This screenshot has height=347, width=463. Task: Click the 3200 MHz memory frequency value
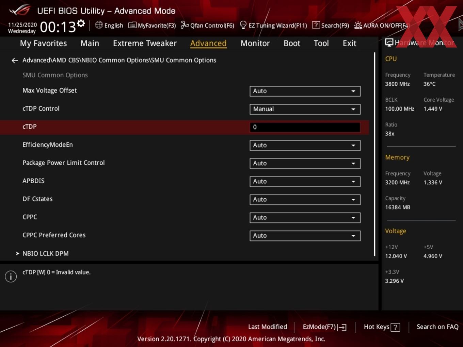[x=397, y=182]
